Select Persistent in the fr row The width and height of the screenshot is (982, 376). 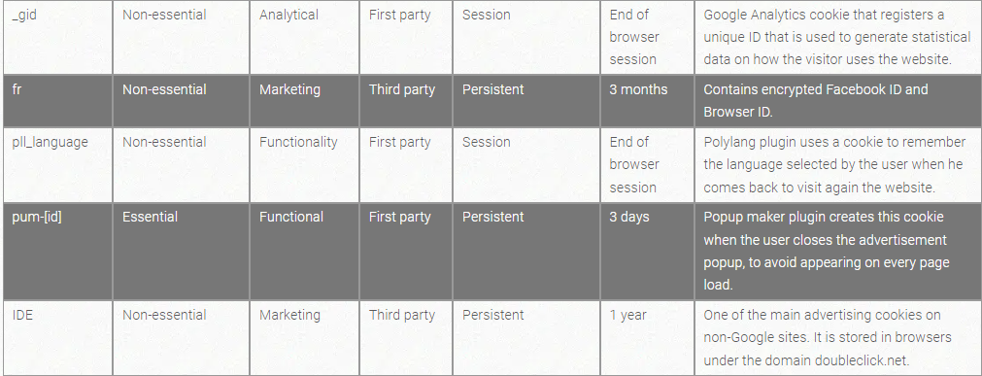[492, 89]
